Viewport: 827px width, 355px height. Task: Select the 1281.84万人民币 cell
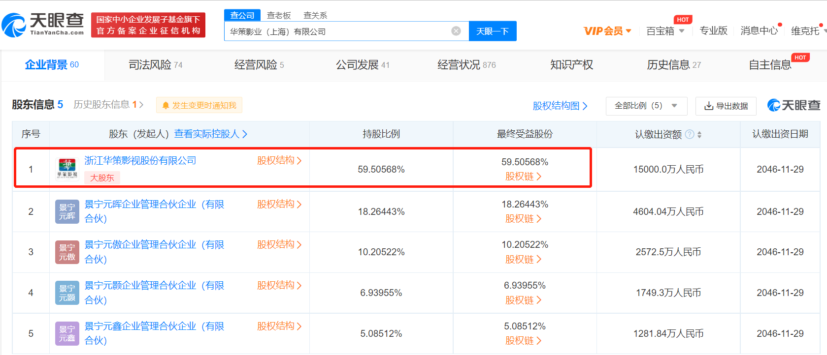click(x=668, y=333)
